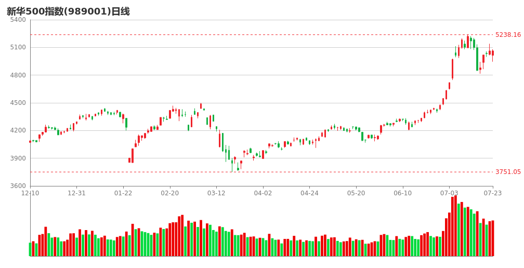Viewport: 524px width, 268px height.
Task: Choose the 04-02 date on the timeline
Action: coord(263,193)
